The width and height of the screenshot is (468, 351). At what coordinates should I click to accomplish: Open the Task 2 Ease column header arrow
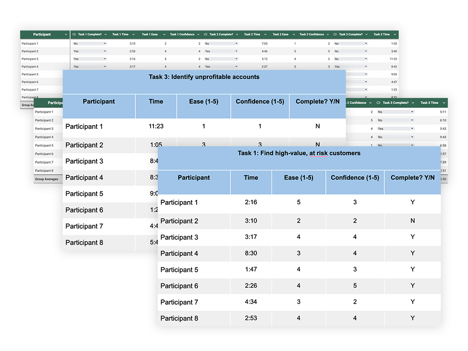pyautogui.click(x=294, y=34)
